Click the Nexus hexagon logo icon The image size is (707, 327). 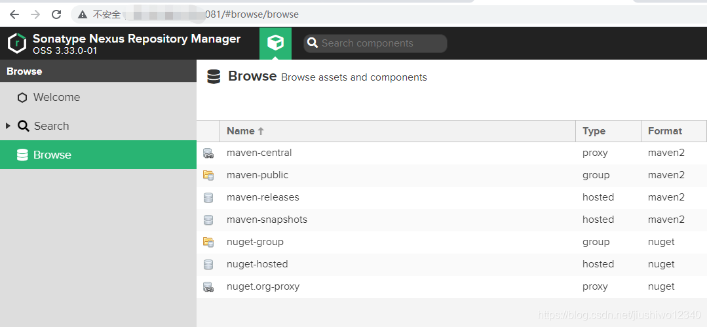(x=18, y=43)
